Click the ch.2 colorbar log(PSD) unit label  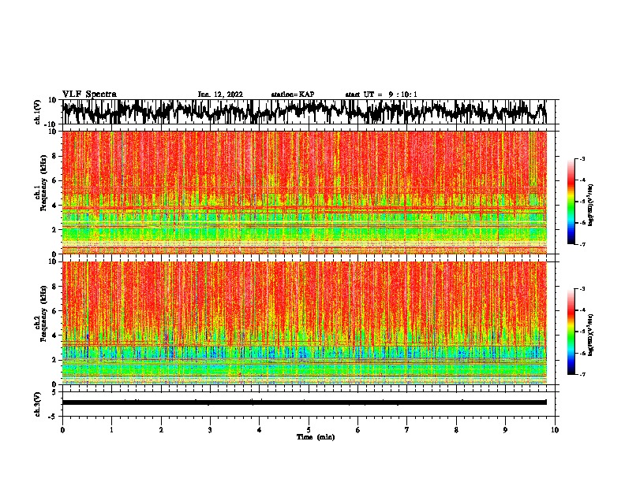tap(590, 336)
